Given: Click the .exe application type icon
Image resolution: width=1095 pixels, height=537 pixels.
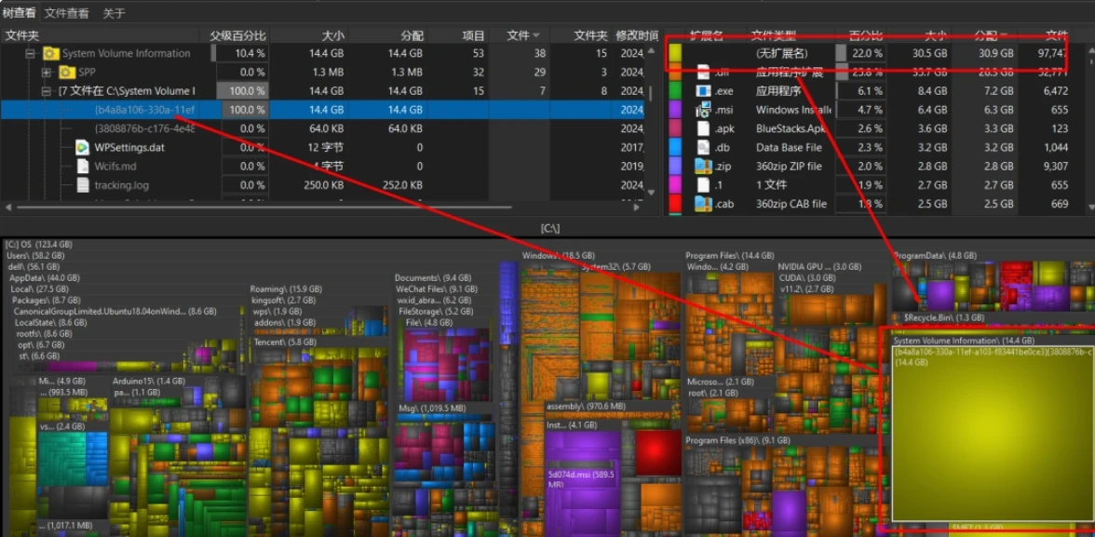Looking at the screenshot, I should click(x=703, y=91).
